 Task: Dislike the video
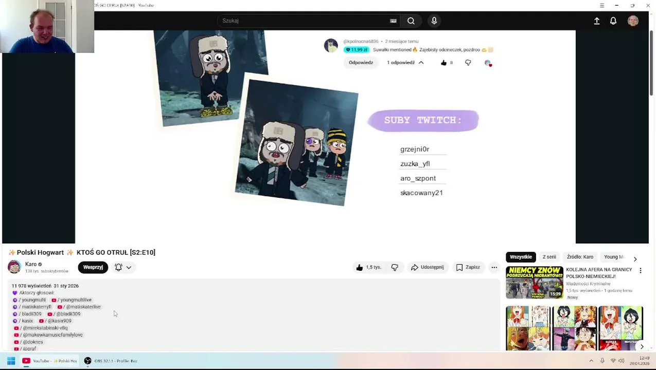click(395, 267)
